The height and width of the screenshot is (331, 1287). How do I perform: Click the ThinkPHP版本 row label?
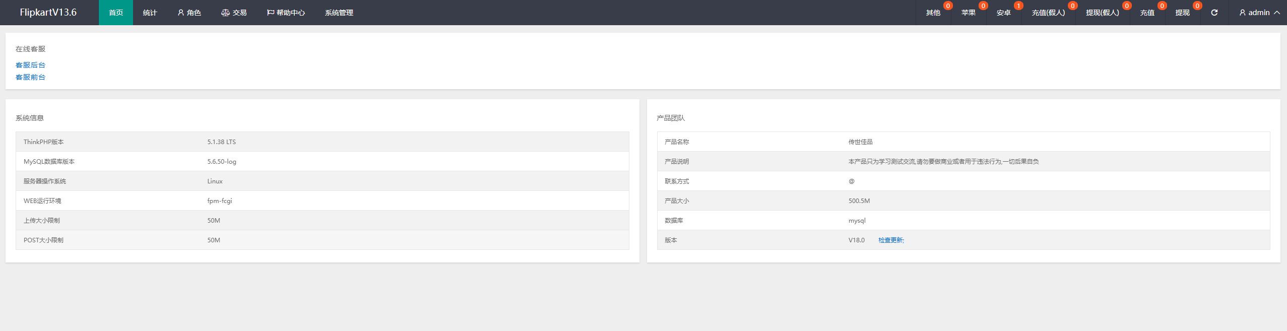pyautogui.click(x=43, y=142)
